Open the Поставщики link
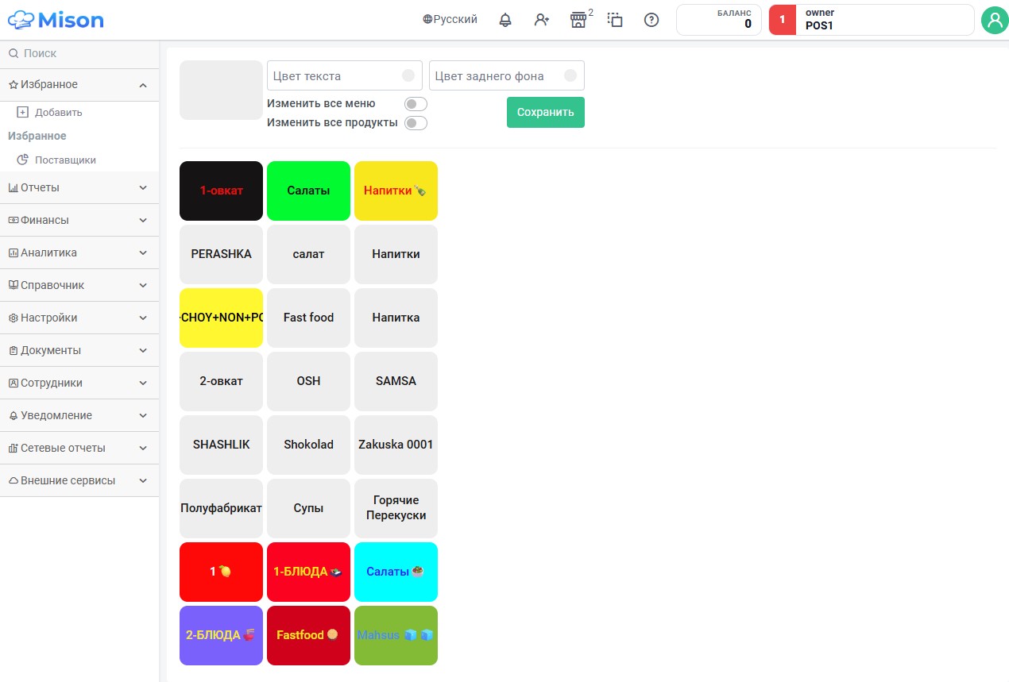Viewport: 1009px width, 682px height. click(x=65, y=160)
